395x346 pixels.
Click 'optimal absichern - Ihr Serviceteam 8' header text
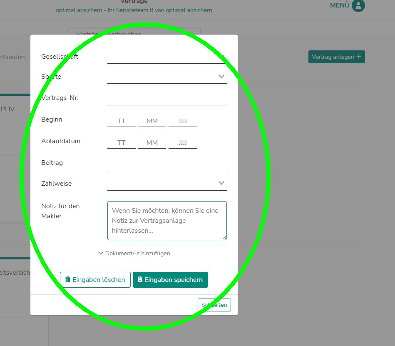104,10
